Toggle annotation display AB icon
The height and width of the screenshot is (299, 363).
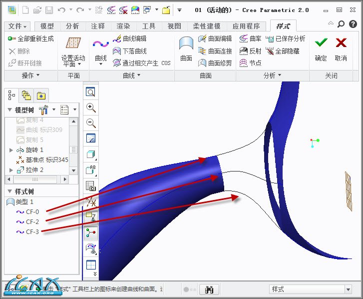(x=91, y=170)
